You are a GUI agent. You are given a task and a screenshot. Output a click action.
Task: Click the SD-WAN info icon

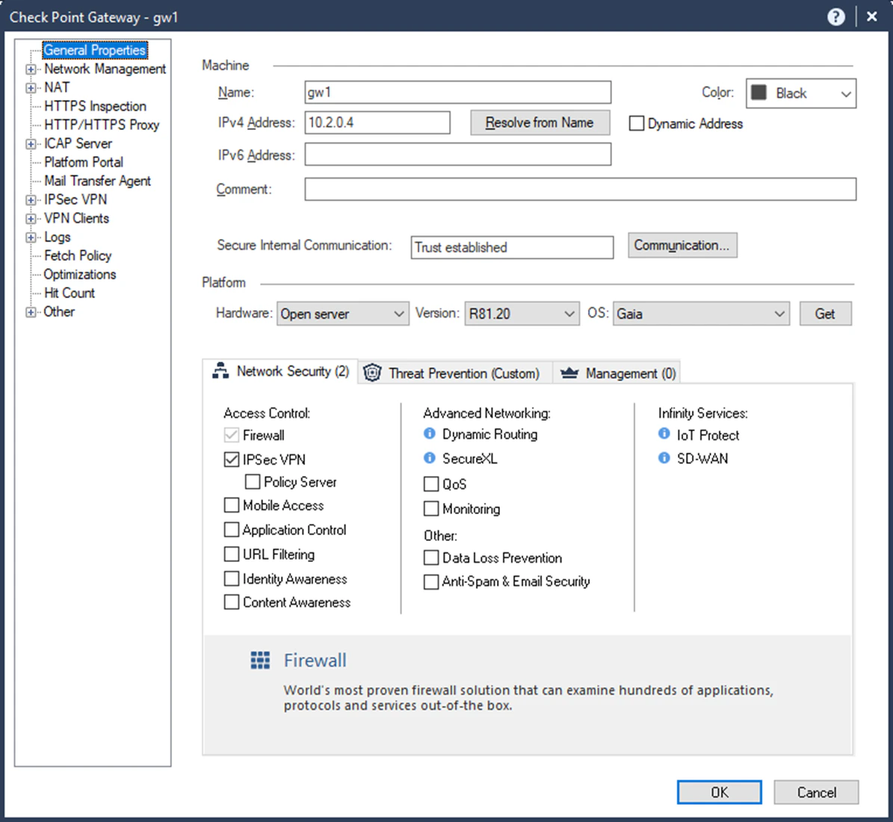[664, 458]
